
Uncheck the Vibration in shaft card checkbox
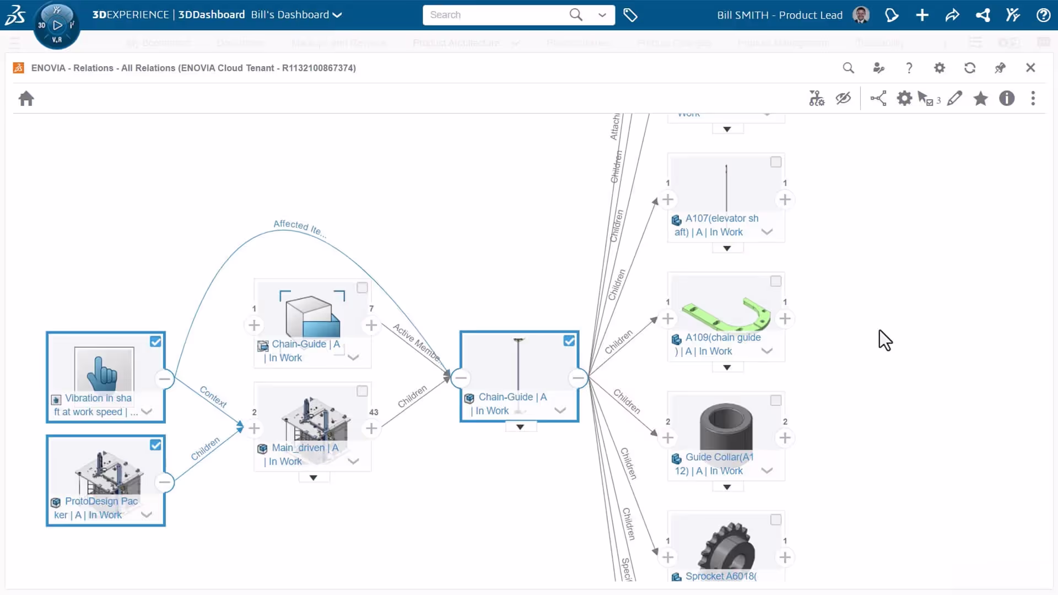(156, 342)
